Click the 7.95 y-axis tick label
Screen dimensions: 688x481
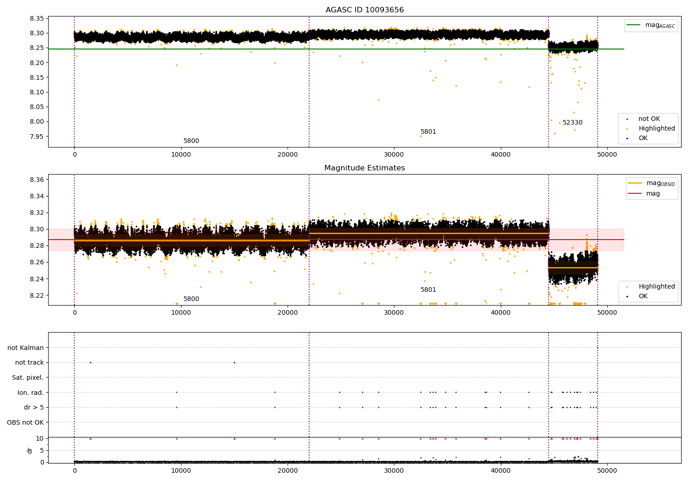click(x=36, y=137)
